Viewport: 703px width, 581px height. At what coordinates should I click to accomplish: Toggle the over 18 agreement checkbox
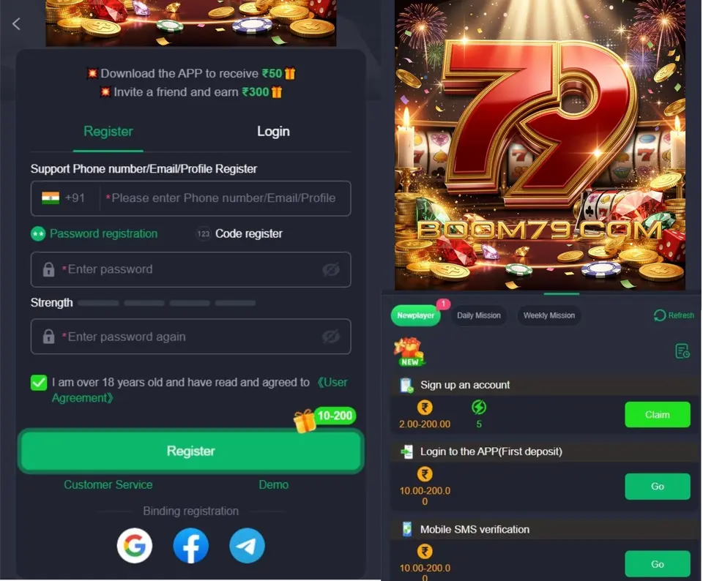[x=39, y=383]
